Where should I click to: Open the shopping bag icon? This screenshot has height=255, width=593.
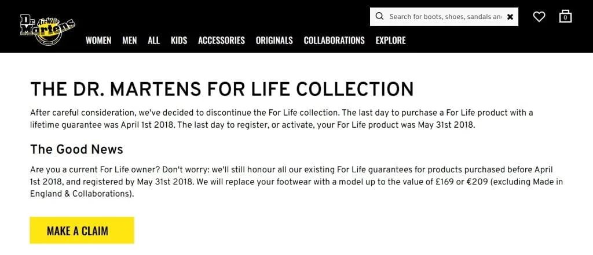pos(566,17)
